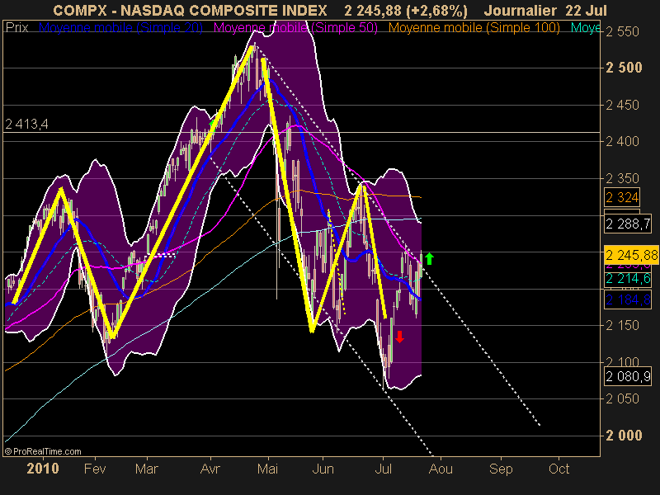
Task: Click the cyan 2 214,6 price tag
Action: coord(628,278)
